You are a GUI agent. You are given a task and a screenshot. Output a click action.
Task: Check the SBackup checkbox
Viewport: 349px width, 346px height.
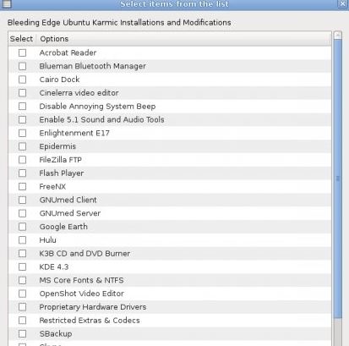pos(22,334)
